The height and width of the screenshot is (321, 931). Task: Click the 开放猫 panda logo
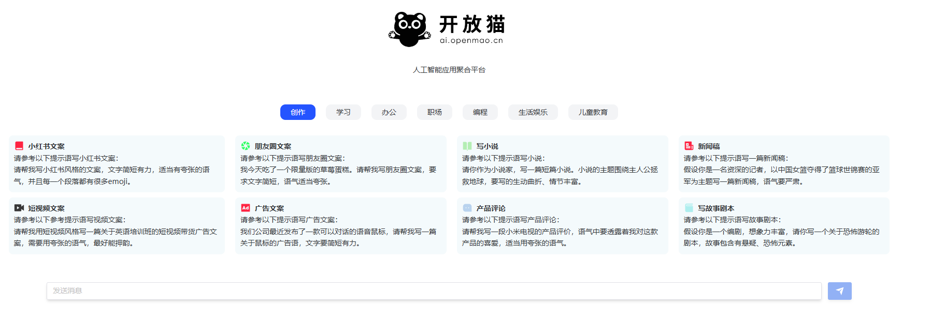point(409,29)
